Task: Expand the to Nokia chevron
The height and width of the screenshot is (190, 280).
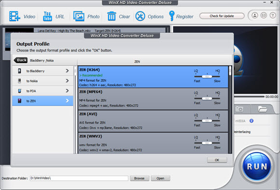Action: coord(67,81)
